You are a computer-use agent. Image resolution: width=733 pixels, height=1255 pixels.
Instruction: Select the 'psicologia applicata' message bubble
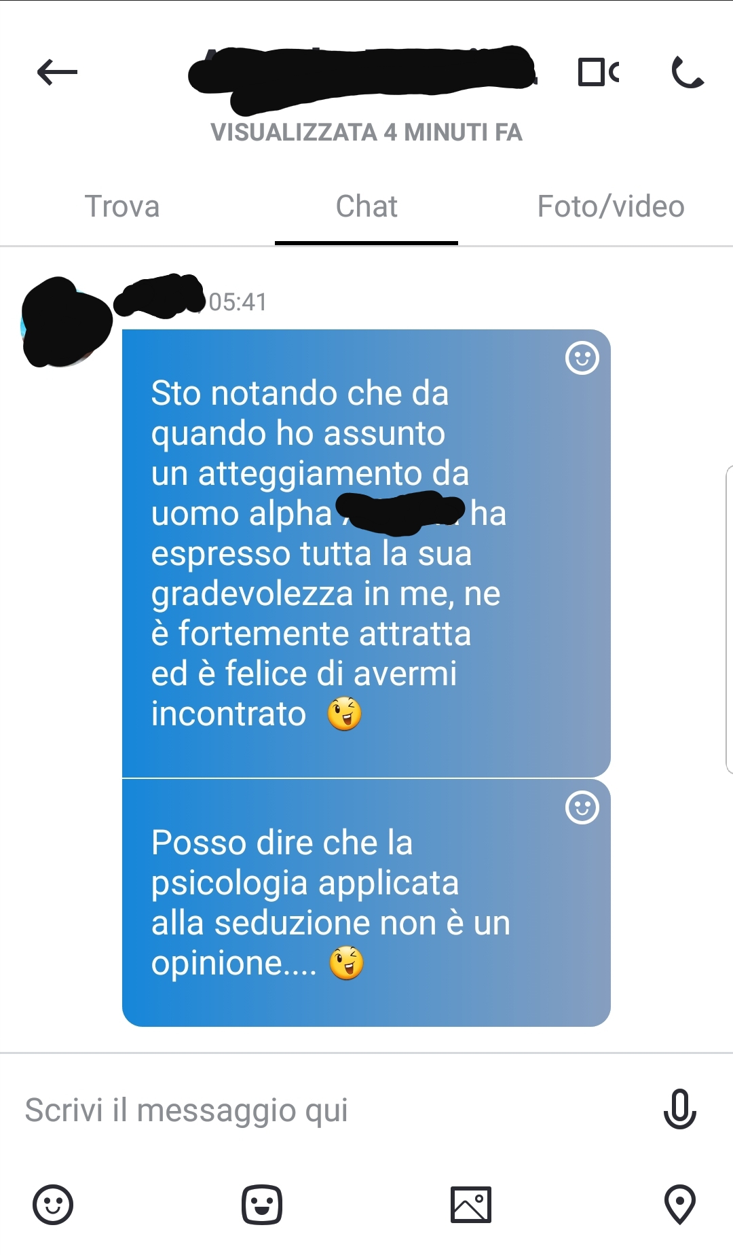tap(366, 903)
